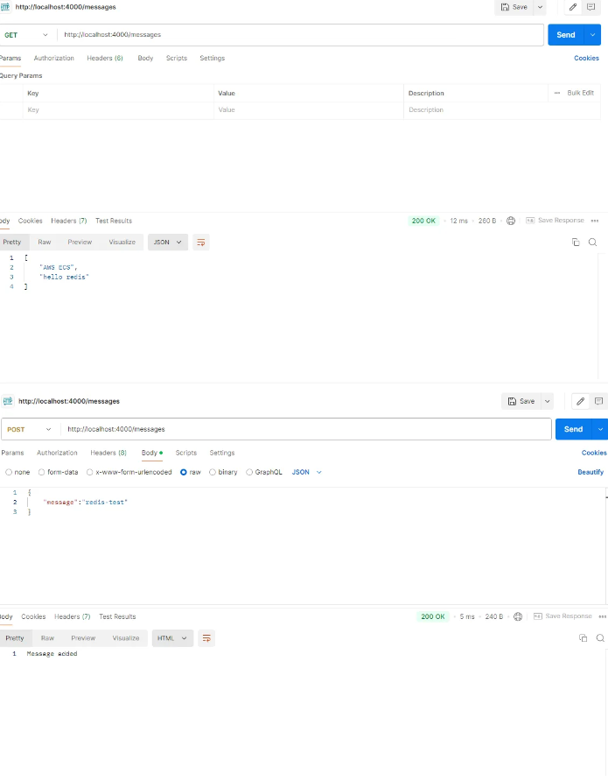Click HTTP icon of the POST request title

coord(8,401)
